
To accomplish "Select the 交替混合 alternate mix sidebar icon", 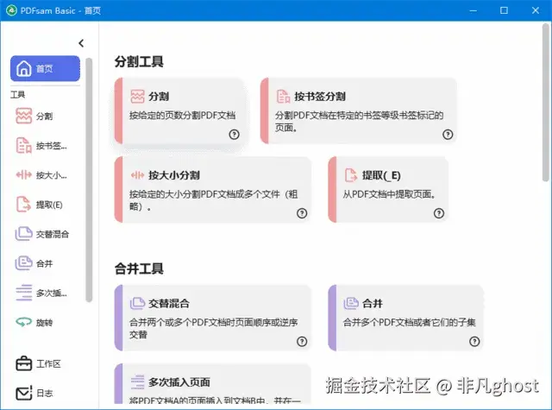I will [23, 234].
